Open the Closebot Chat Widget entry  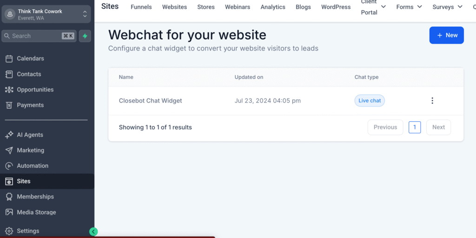(150, 101)
